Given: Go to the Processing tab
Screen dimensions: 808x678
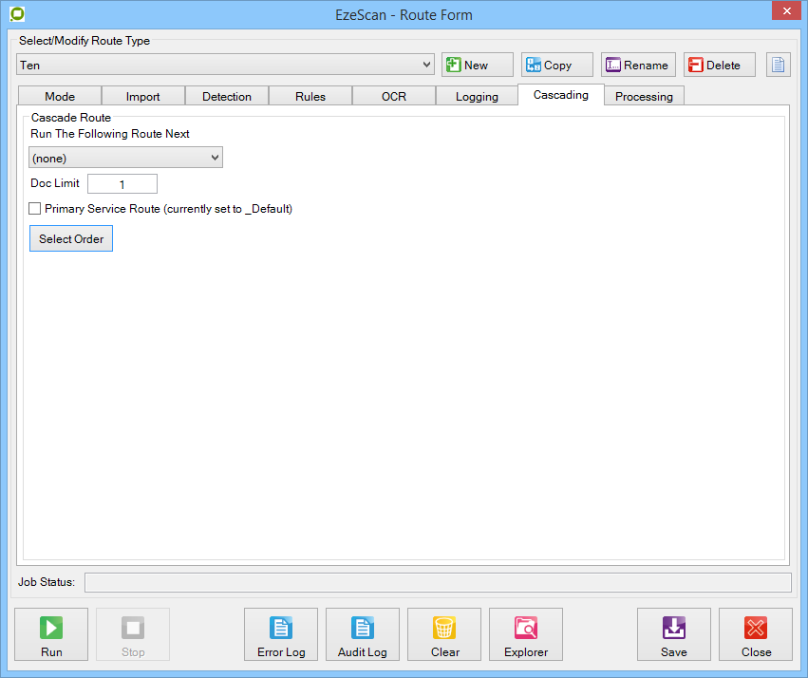Looking at the screenshot, I should pos(644,96).
